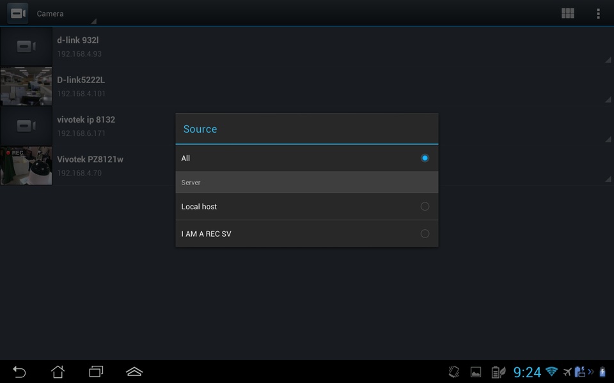Tap the IP address 192.168.4.101
614x383 pixels.
(x=81, y=94)
